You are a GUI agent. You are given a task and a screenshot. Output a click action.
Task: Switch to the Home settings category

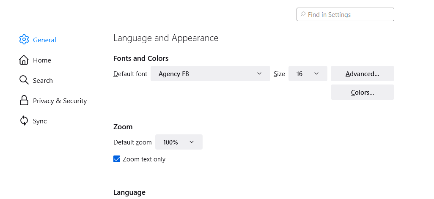pyautogui.click(x=42, y=60)
